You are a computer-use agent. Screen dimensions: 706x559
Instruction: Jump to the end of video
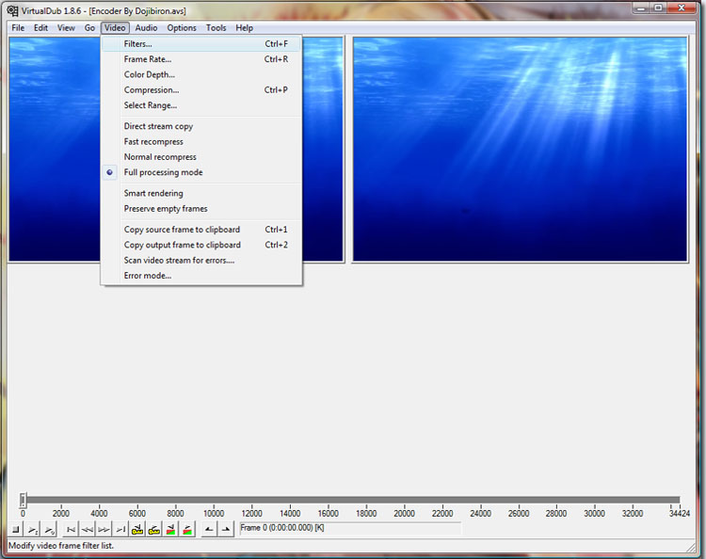pyautogui.click(x=120, y=530)
